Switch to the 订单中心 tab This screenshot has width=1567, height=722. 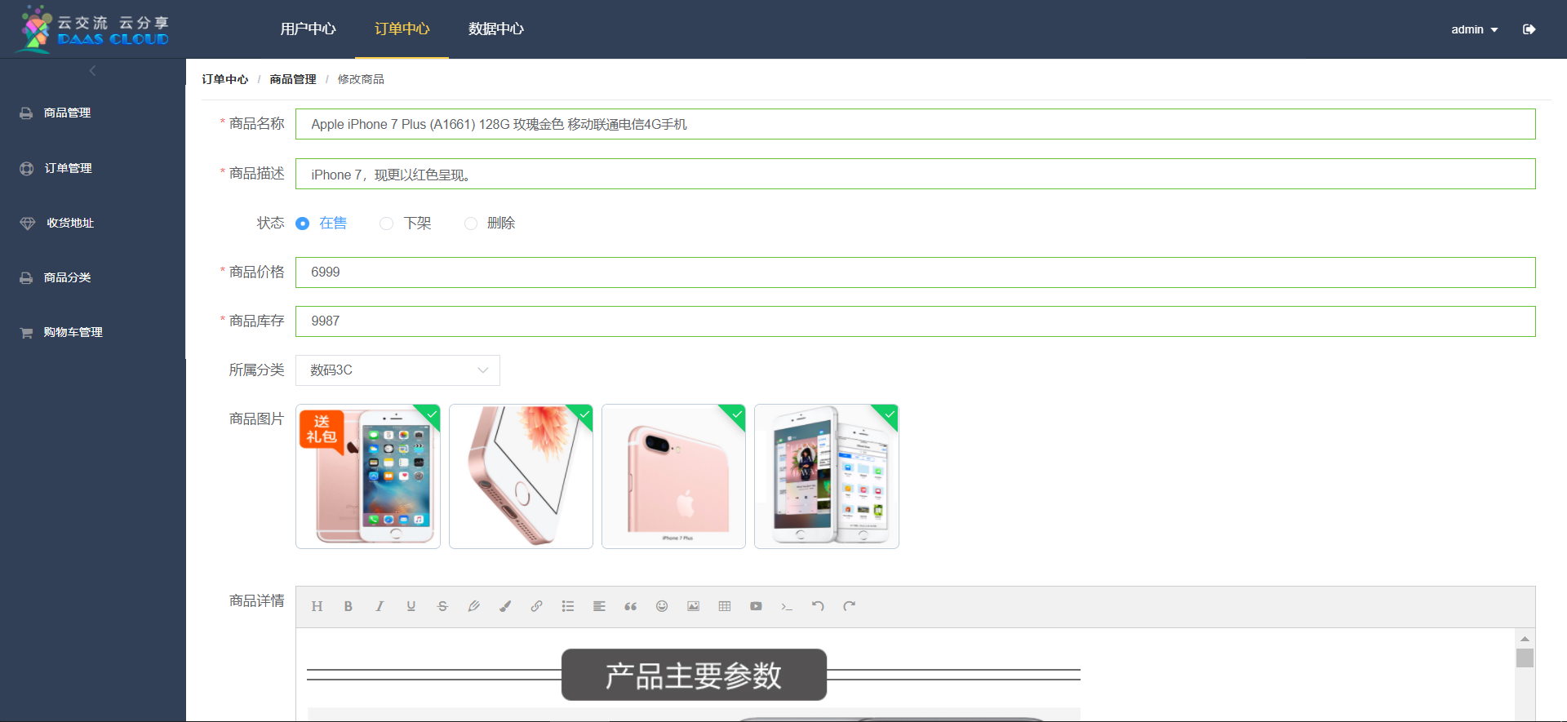click(x=402, y=29)
